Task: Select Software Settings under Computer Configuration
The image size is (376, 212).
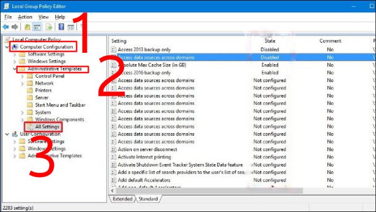Action: (x=46, y=54)
